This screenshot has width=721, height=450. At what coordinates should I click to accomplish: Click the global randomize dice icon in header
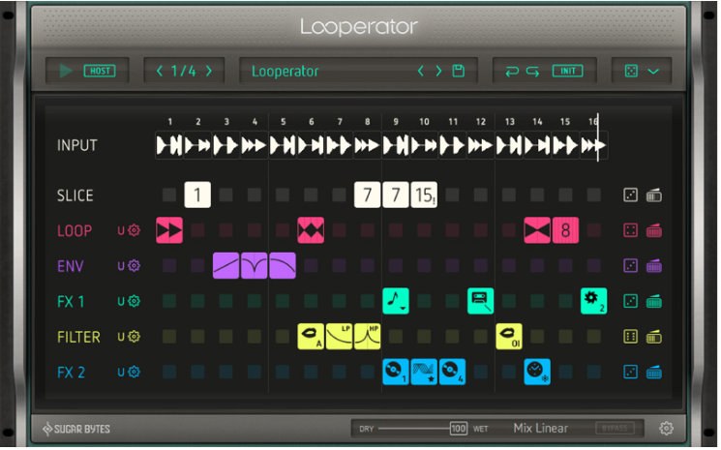631,72
